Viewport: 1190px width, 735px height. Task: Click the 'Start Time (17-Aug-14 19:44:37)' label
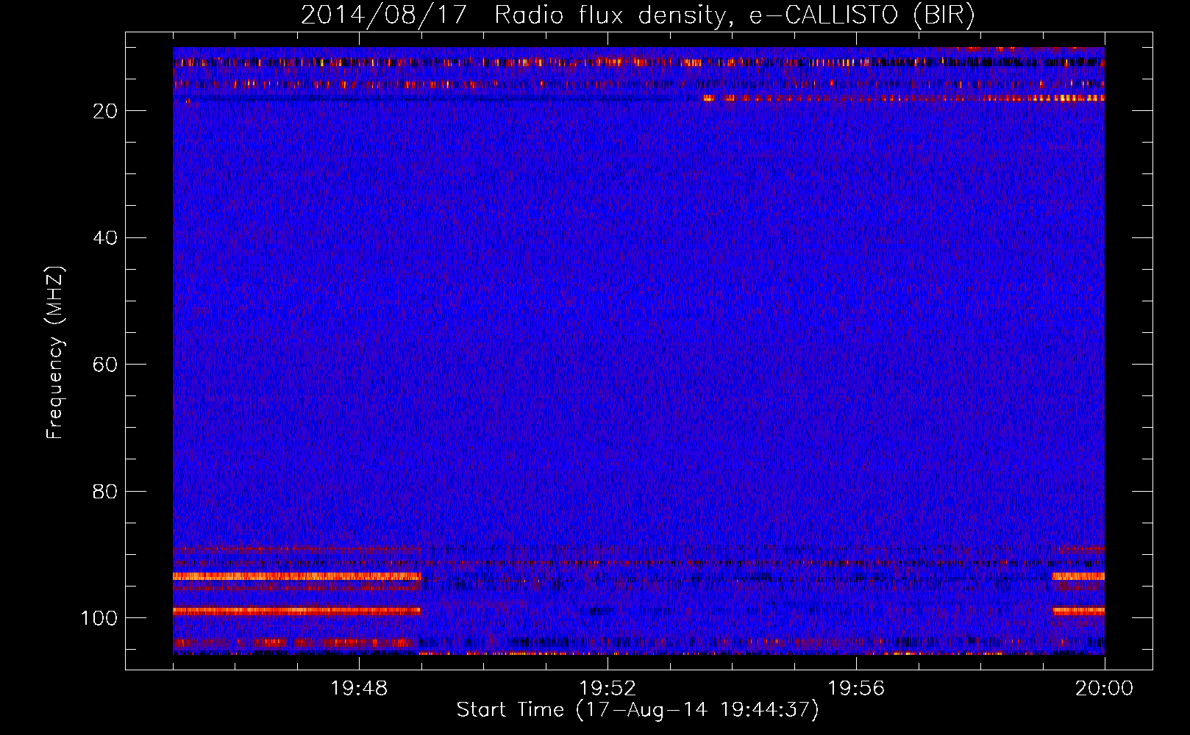pyautogui.click(x=638, y=710)
